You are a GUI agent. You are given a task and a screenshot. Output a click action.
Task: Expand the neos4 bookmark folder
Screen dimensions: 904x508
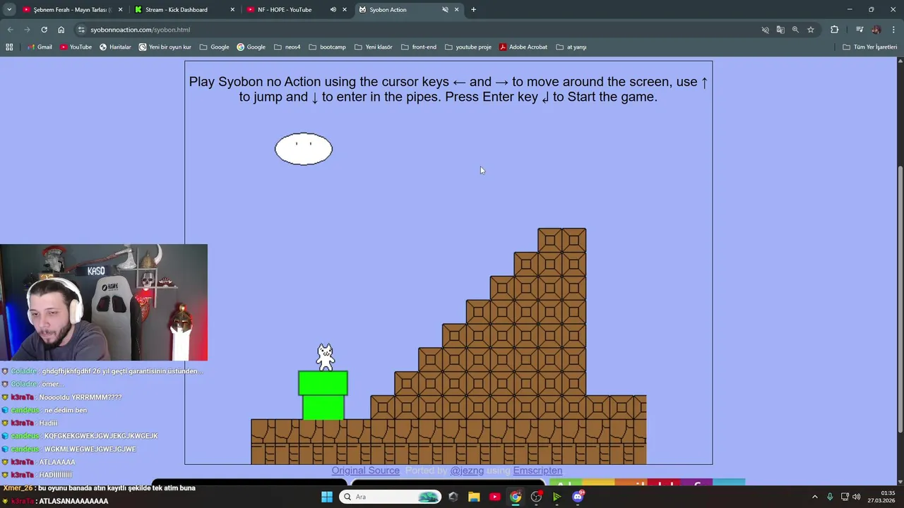point(287,47)
